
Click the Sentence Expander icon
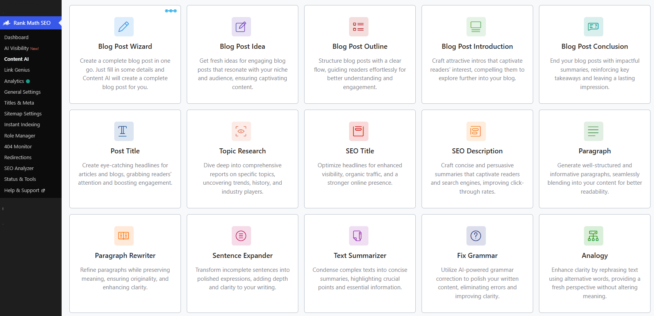click(x=241, y=236)
